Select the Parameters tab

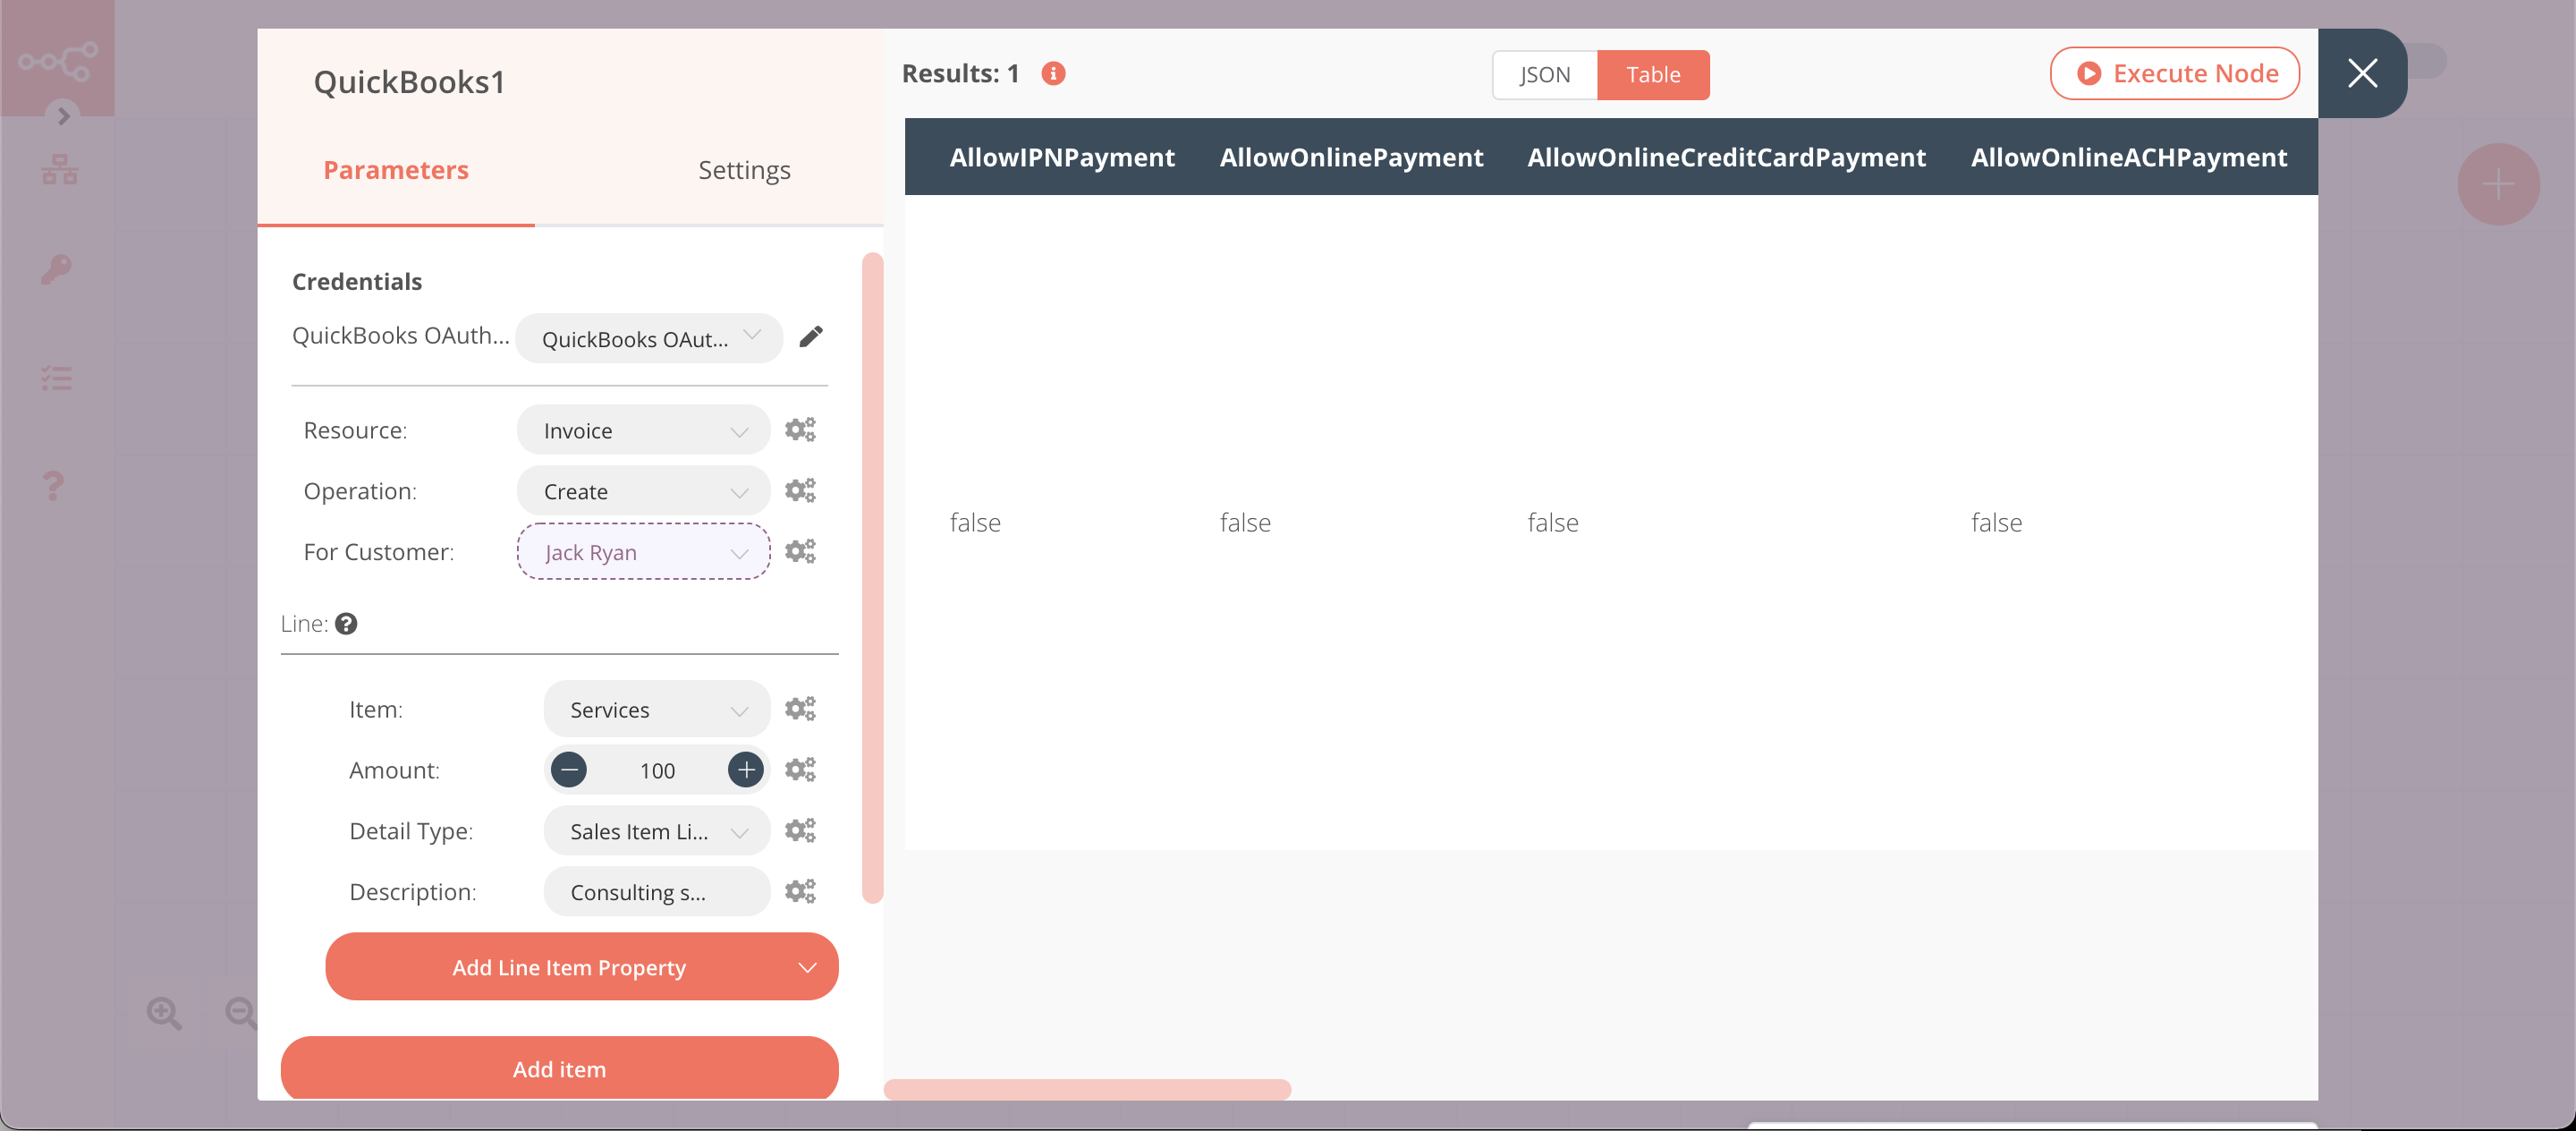point(395,169)
